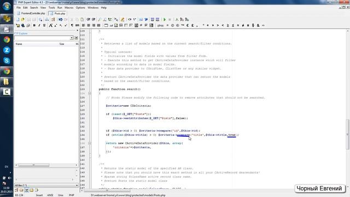Open the View menu
This screenshot has height=197, width=350.
click(43, 8)
